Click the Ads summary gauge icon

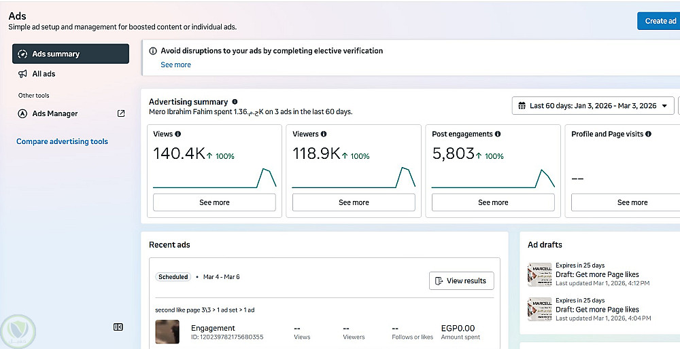coord(22,54)
